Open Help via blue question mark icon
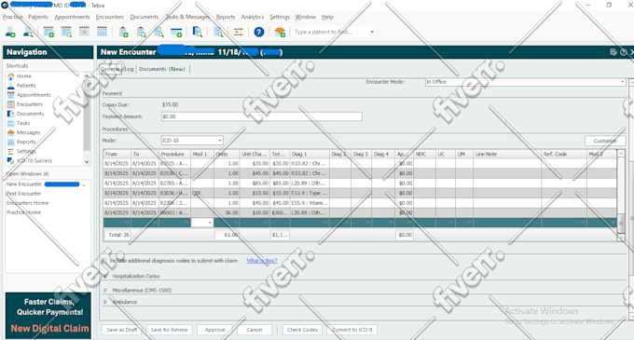This screenshot has width=634, height=340. click(259, 32)
